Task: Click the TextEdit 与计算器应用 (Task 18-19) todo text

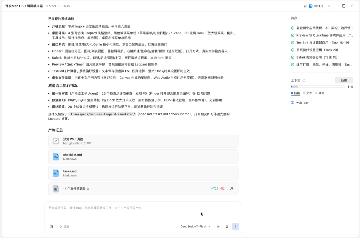Action: (x=323, y=43)
